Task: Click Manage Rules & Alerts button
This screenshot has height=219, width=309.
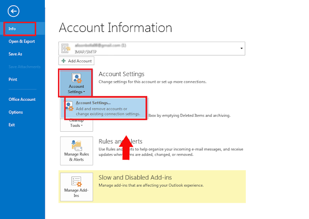Action: pos(76,151)
